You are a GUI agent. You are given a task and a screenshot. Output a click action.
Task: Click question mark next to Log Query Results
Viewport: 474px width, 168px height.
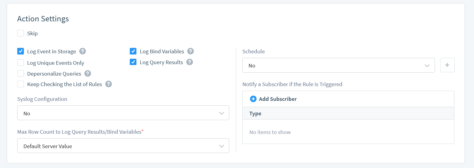(190, 62)
